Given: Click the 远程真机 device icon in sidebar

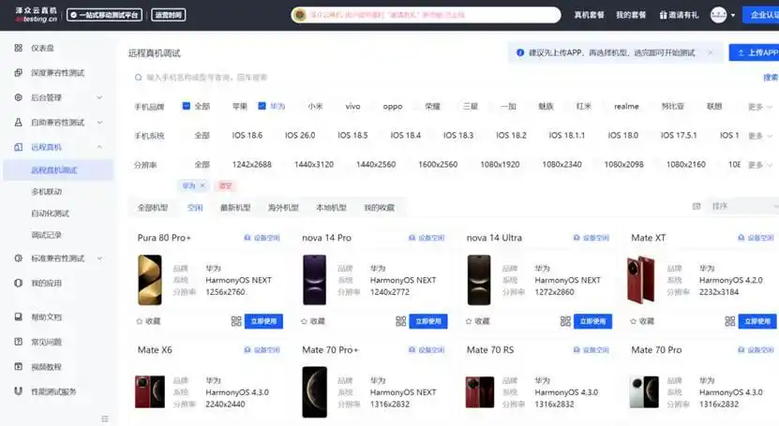Looking at the screenshot, I should point(19,147).
